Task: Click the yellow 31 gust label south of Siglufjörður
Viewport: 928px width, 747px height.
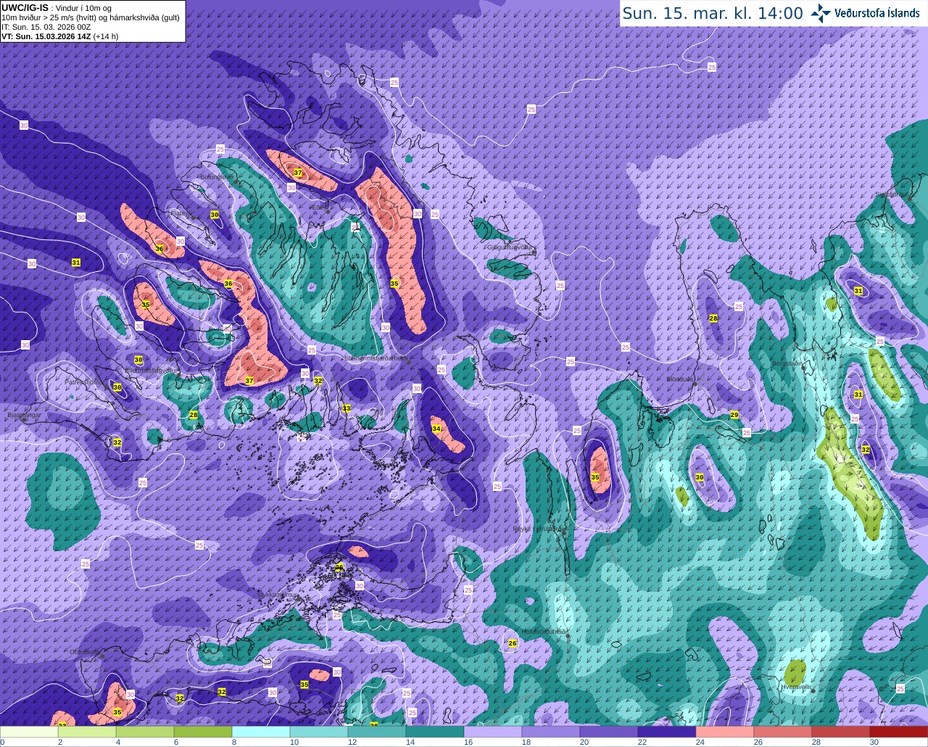Action: tap(858, 291)
